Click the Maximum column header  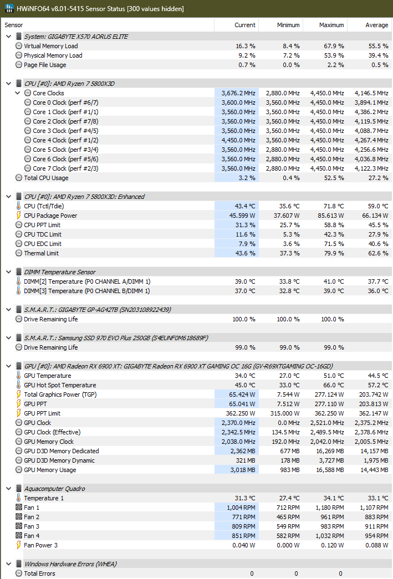click(325, 25)
